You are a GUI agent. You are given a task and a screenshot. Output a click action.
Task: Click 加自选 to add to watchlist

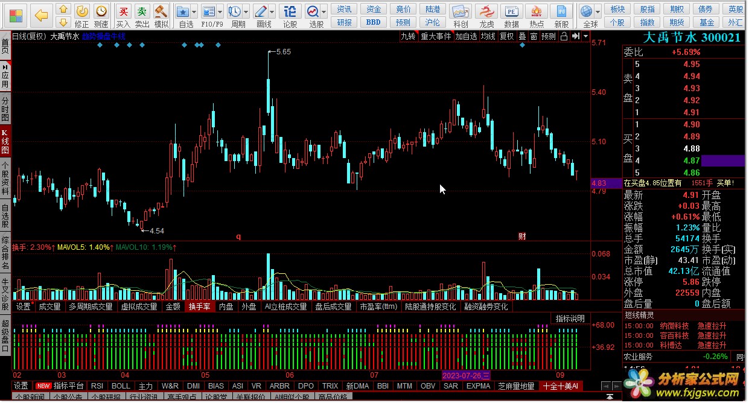(x=466, y=36)
